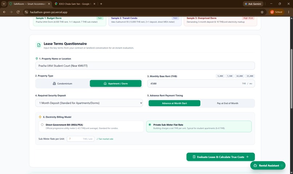Click the 'Fair' badge on Sample 2
Screen dimensions: 293x174
coord(175,18)
